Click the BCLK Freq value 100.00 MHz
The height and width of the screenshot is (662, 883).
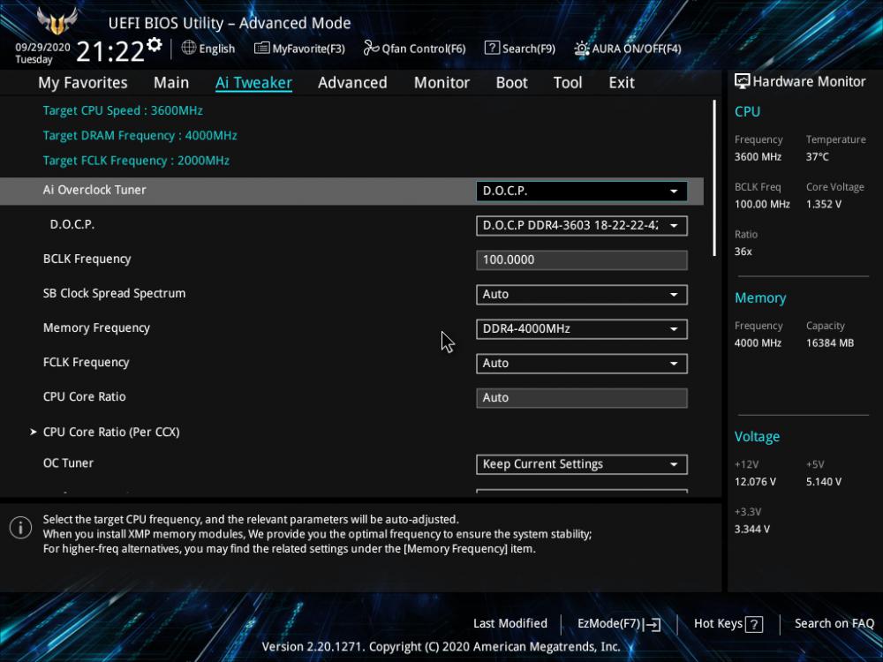pos(763,204)
